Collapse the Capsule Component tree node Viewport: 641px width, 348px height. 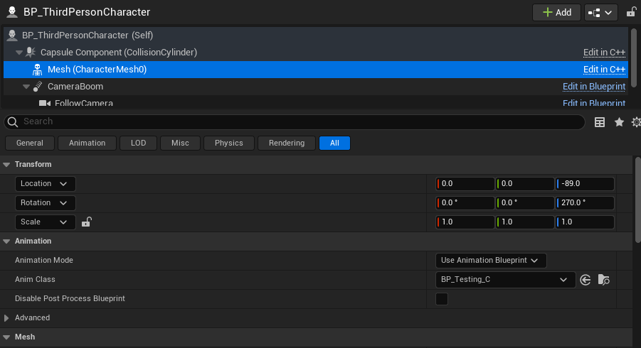click(19, 53)
